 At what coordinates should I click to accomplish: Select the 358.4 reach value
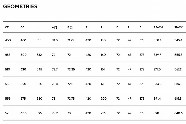pyautogui.click(x=157, y=40)
